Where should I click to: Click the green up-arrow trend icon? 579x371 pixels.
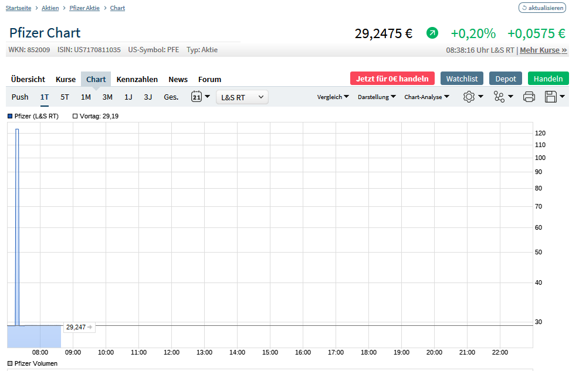pyautogui.click(x=432, y=33)
